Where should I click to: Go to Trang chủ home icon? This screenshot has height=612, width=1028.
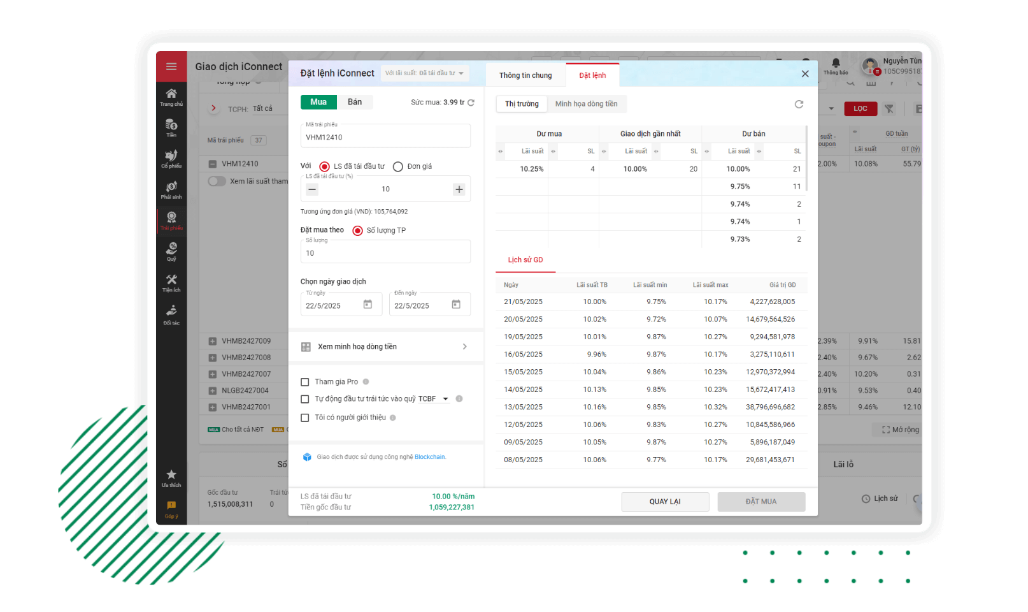tap(171, 97)
